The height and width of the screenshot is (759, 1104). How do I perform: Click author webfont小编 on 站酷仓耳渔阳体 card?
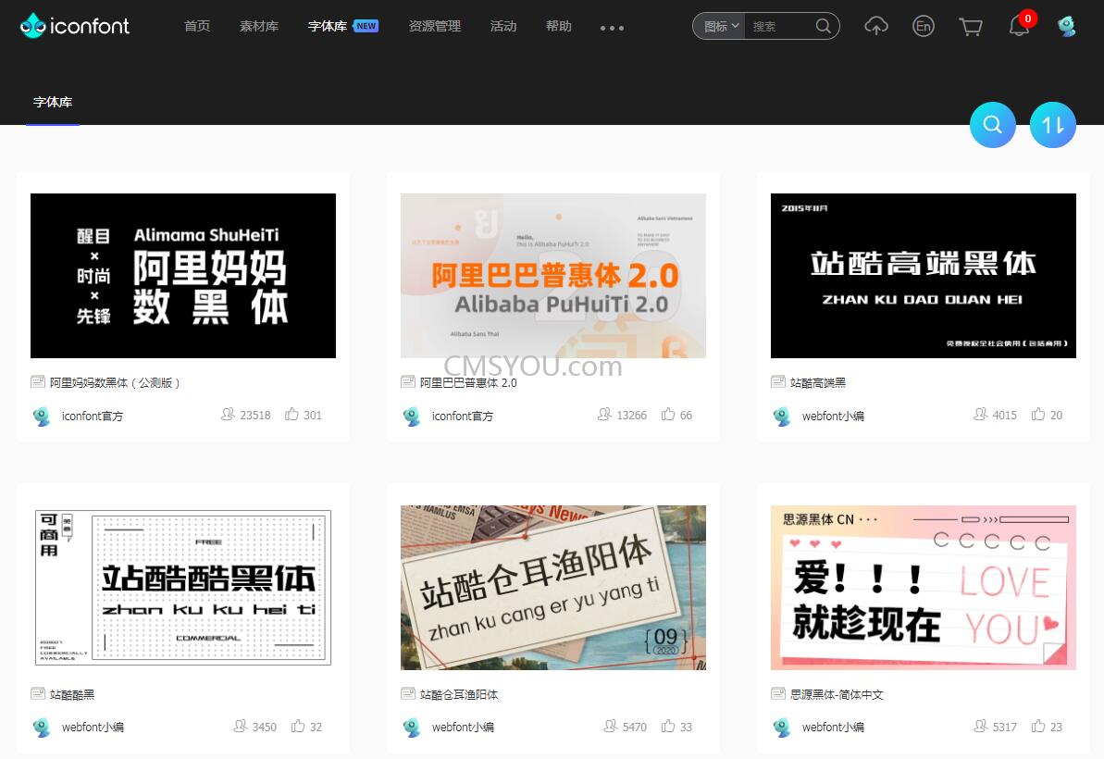tap(463, 728)
